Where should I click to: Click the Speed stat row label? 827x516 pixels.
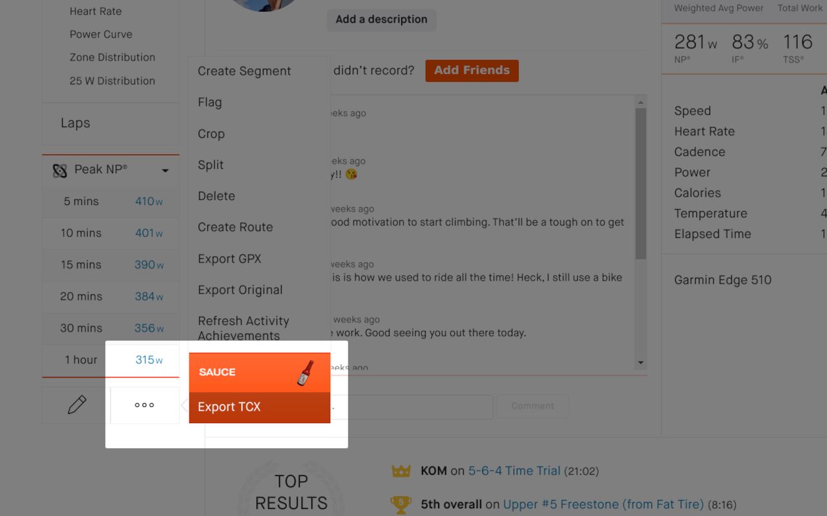pos(693,111)
